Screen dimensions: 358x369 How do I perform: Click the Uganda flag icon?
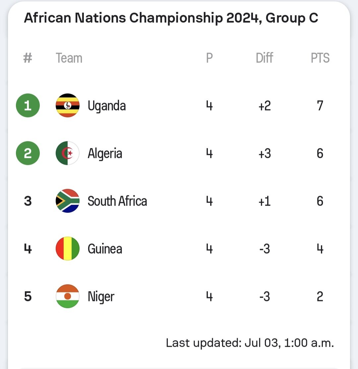point(68,106)
